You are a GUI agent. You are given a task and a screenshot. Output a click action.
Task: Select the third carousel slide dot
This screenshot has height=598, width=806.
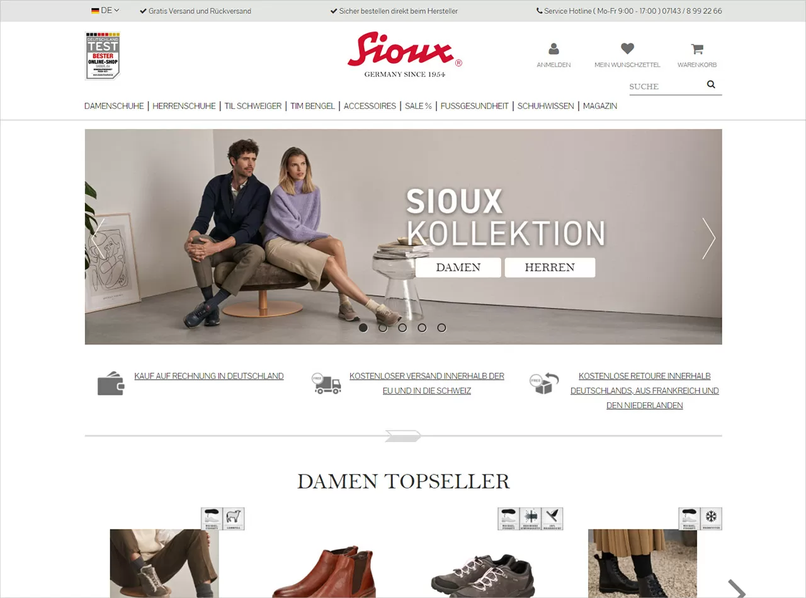click(402, 327)
